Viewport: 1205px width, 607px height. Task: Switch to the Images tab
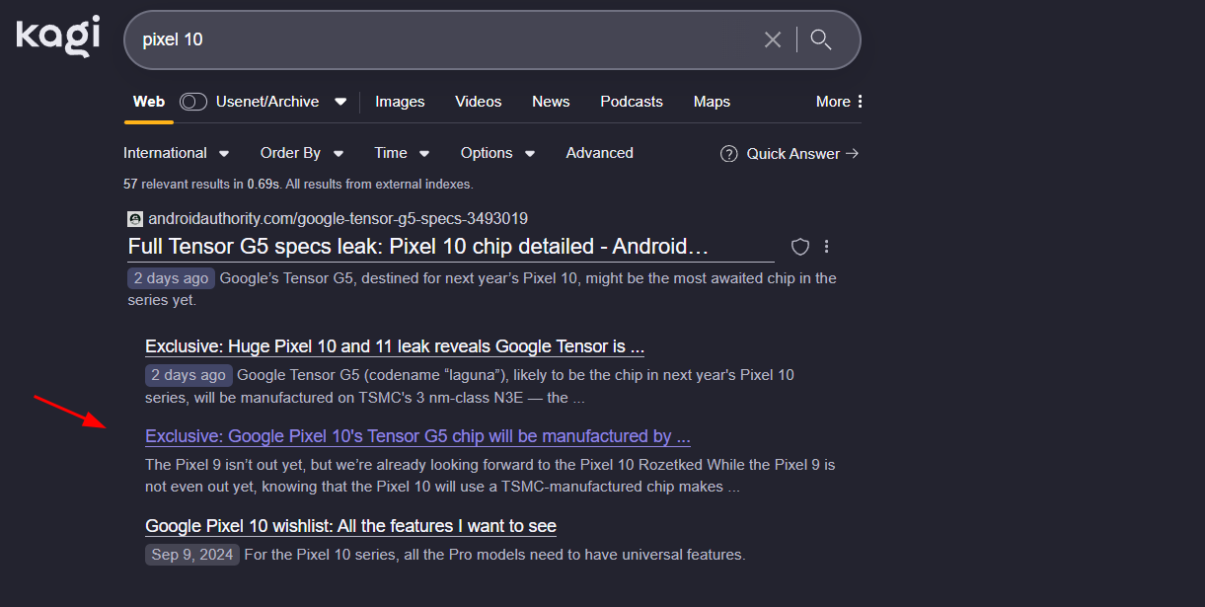[x=400, y=102]
